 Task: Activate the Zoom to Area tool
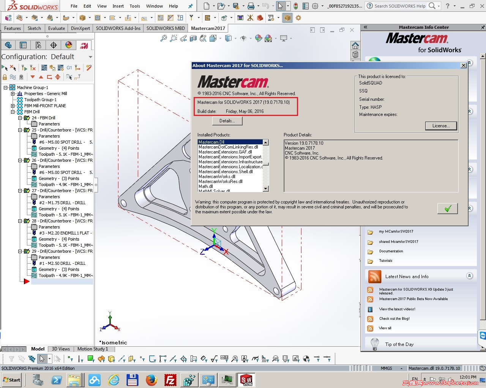(174, 38)
